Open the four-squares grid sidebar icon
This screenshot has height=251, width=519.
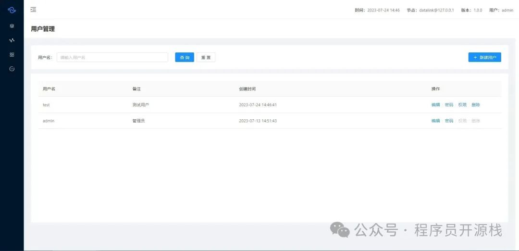coord(12,55)
